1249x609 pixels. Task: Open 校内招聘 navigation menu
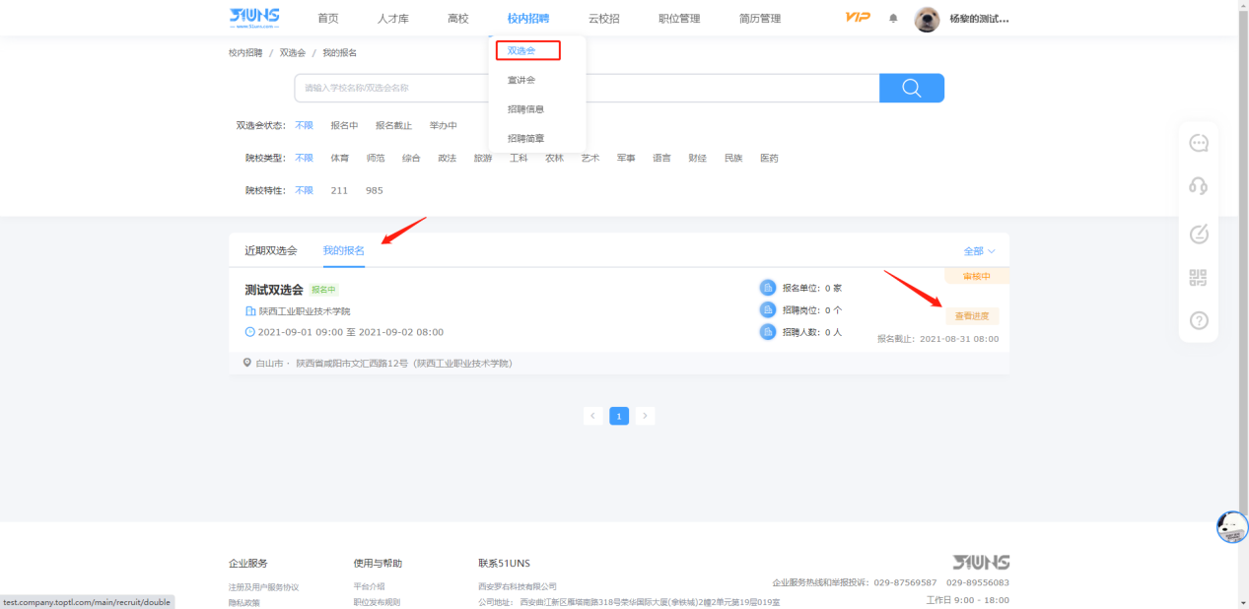[x=528, y=19]
